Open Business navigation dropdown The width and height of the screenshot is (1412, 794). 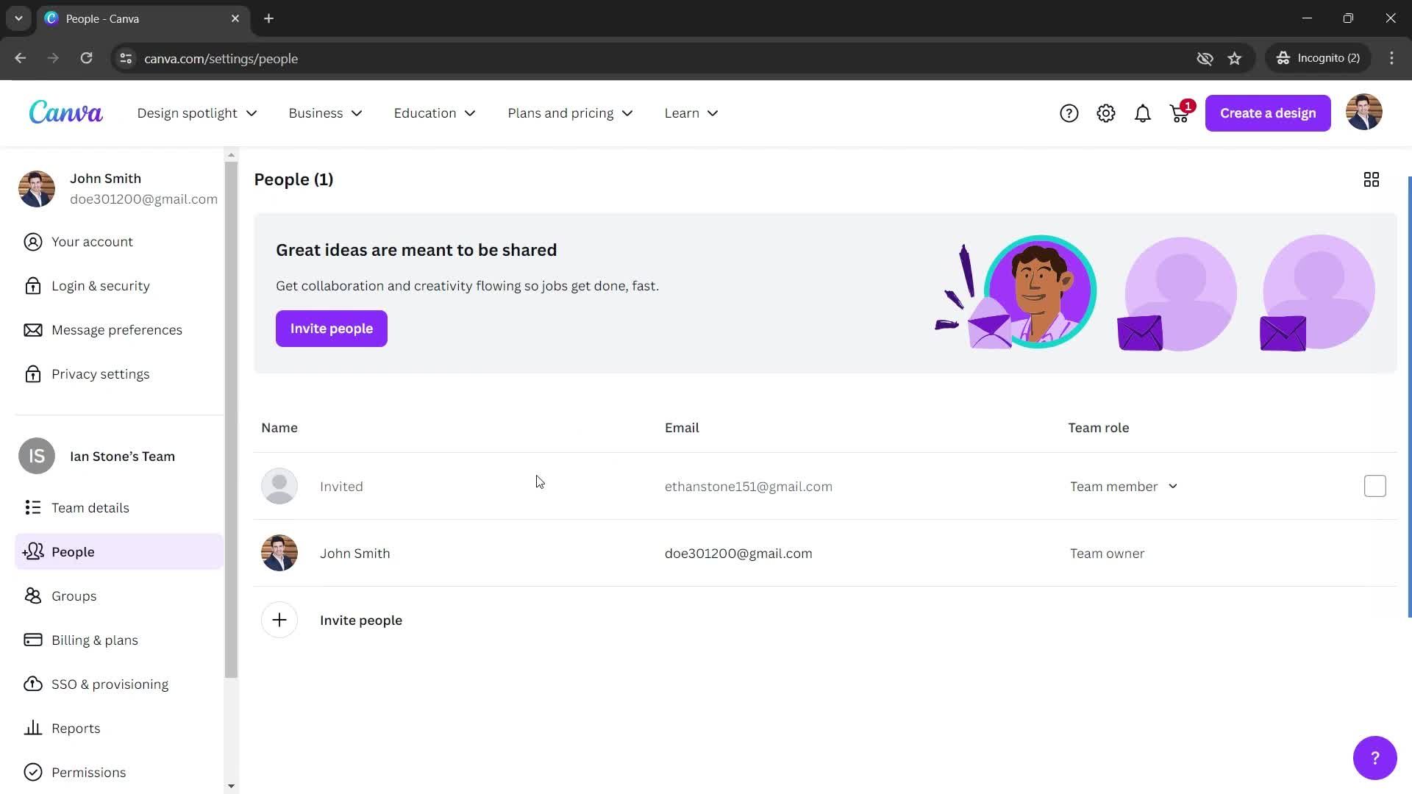click(326, 112)
